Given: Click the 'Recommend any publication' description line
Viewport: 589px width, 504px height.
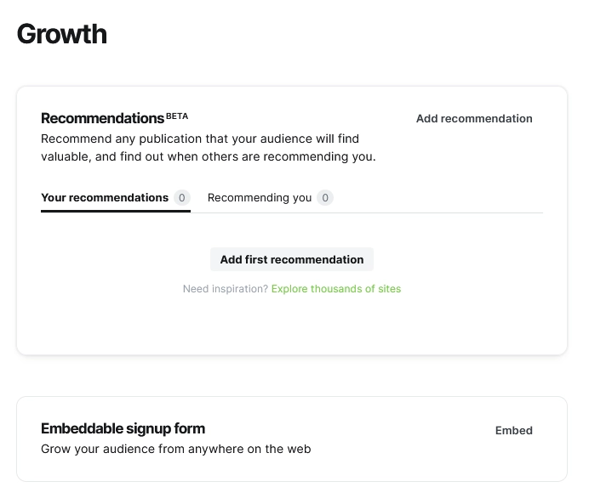Looking at the screenshot, I should (200, 139).
